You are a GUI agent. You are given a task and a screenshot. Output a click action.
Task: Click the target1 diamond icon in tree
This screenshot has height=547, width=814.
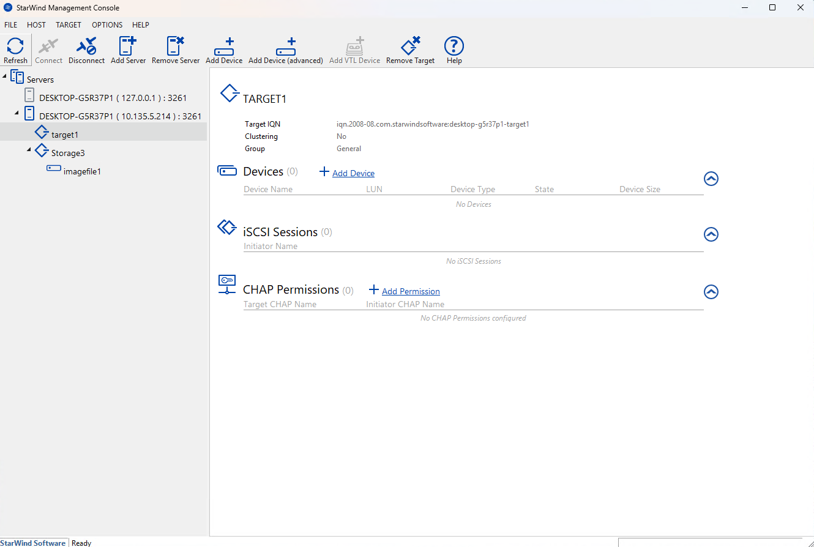(42, 133)
